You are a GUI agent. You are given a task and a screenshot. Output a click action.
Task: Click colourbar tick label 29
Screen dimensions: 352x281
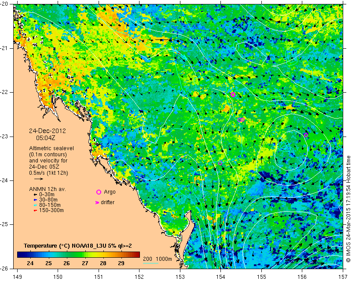121,263
